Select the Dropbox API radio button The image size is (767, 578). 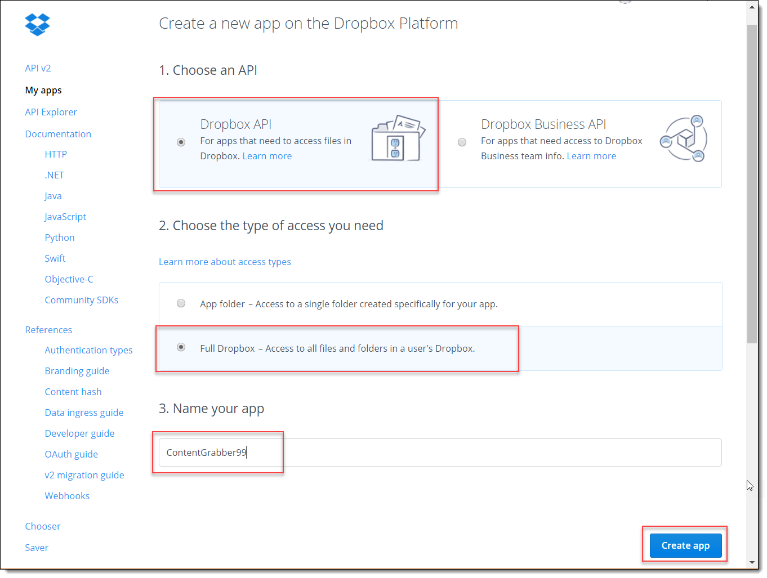pos(181,142)
